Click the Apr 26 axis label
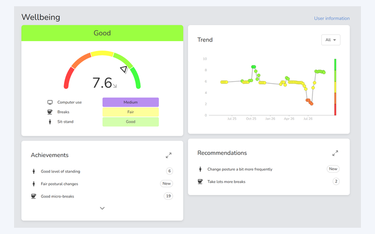 [289, 119]
